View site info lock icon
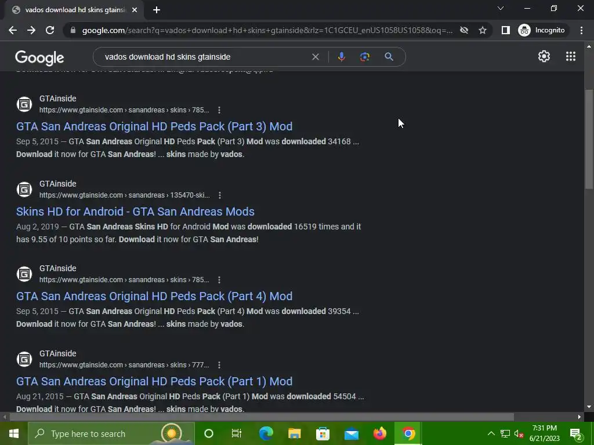This screenshot has width=594, height=445. point(73,30)
